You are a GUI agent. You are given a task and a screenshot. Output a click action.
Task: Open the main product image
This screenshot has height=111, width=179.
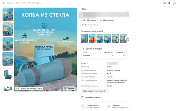tap(45, 49)
